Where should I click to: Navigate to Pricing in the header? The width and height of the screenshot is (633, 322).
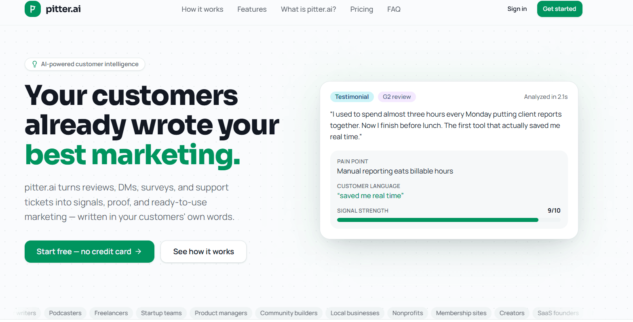click(362, 9)
